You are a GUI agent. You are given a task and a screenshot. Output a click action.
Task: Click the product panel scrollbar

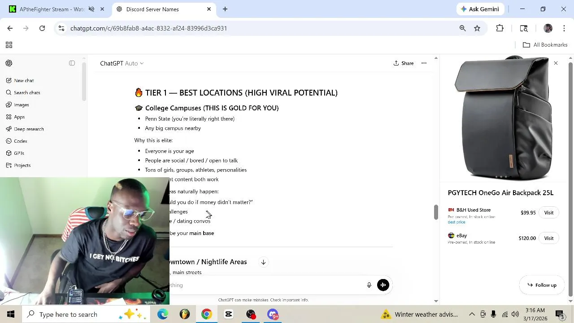[570, 179]
